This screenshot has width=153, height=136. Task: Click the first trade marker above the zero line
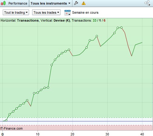(x=6, y=120)
